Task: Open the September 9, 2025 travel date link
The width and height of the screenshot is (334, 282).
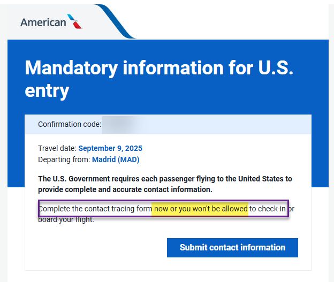Action: [x=110, y=148]
